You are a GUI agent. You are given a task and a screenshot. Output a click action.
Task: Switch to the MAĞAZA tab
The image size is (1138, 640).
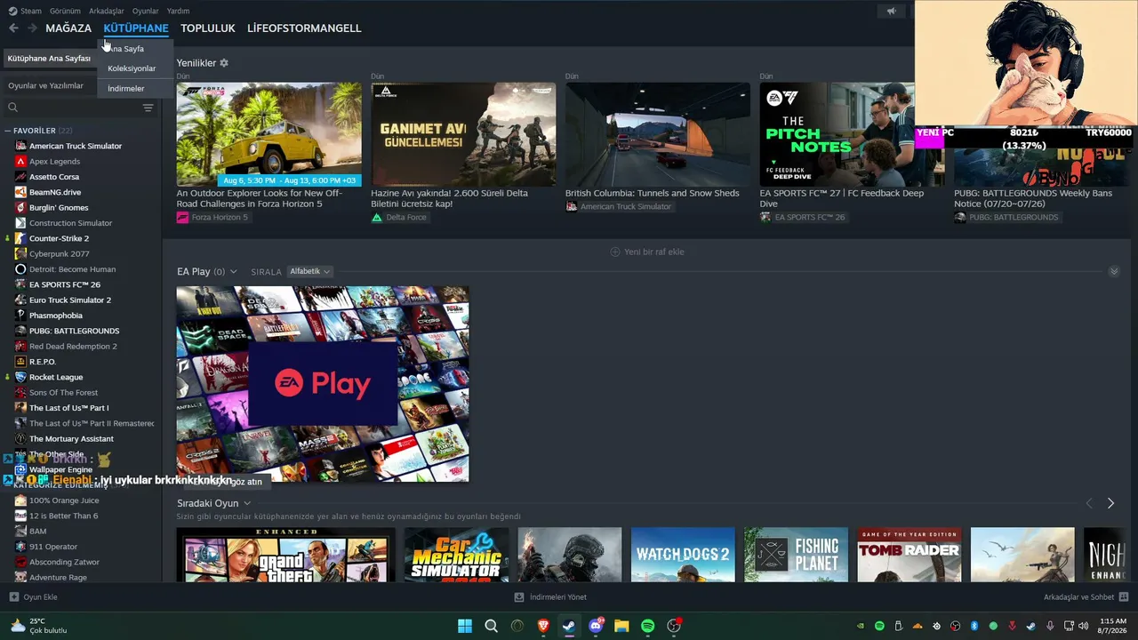click(68, 28)
